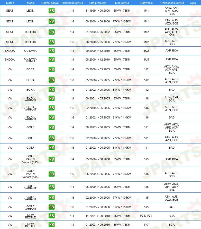Screen dimensions: 201x229
Task: Select fuel icon for GOLF VAN IV Variant 1.6
Action: point(52,174)
